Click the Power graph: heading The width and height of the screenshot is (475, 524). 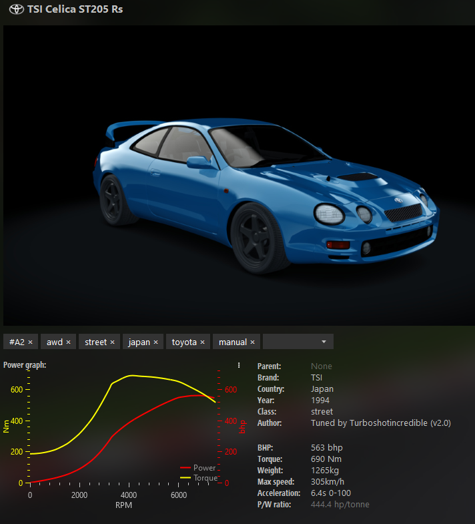[x=25, y=365]
